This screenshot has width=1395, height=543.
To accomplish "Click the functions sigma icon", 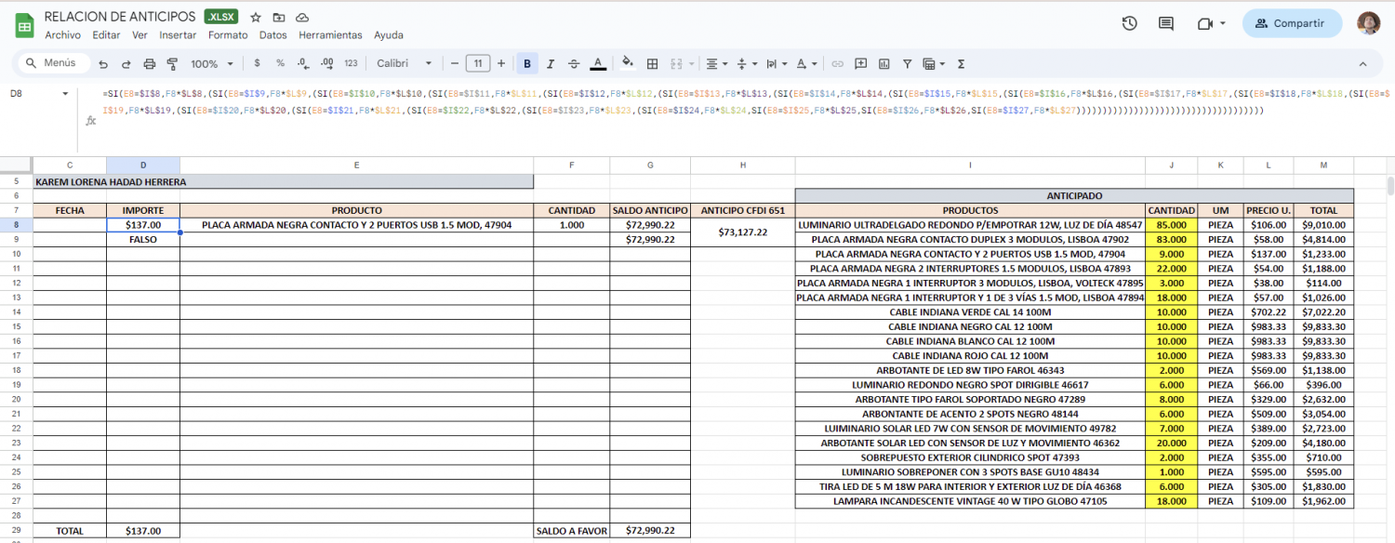I will coord(961,63).
